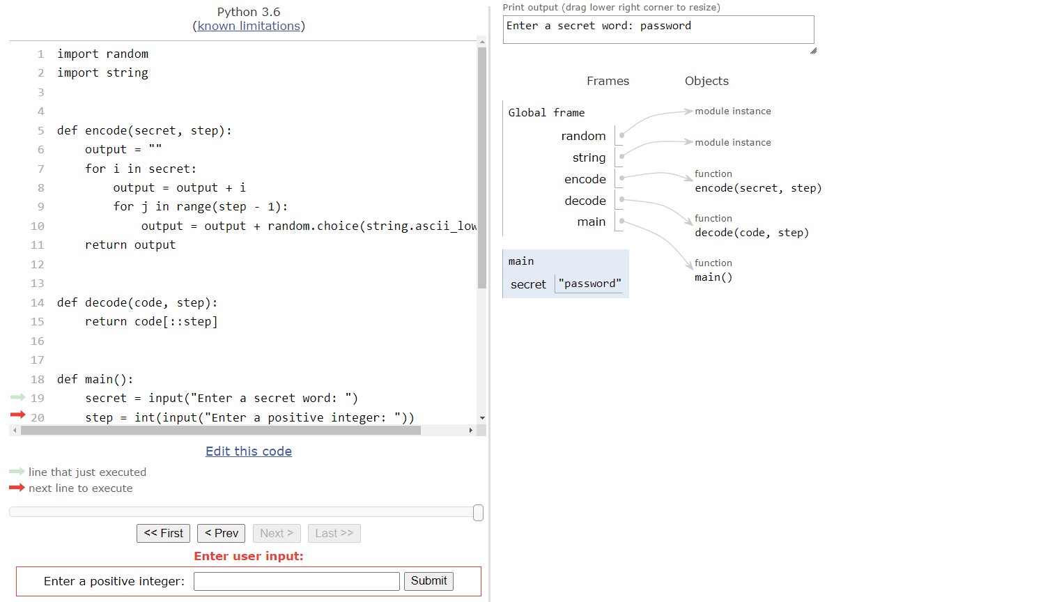1043x602 pixels.
Task: Click the 'Global frame' header
Action: click(546, 113)
